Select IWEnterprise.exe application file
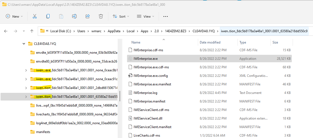Image resolution: width=313 pixels, height=138 pixels. coord(145,59)
